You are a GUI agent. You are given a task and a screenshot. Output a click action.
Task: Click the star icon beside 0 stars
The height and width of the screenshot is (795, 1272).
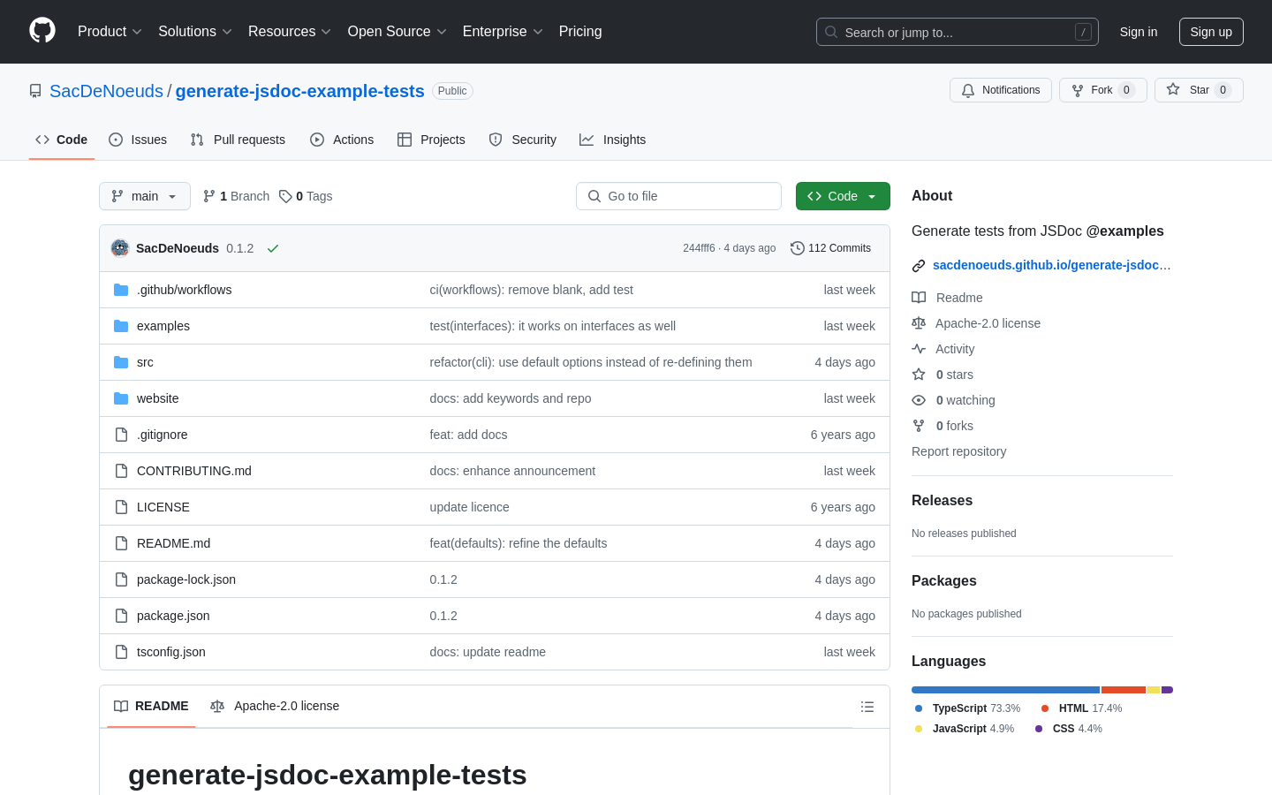[919, 375]
